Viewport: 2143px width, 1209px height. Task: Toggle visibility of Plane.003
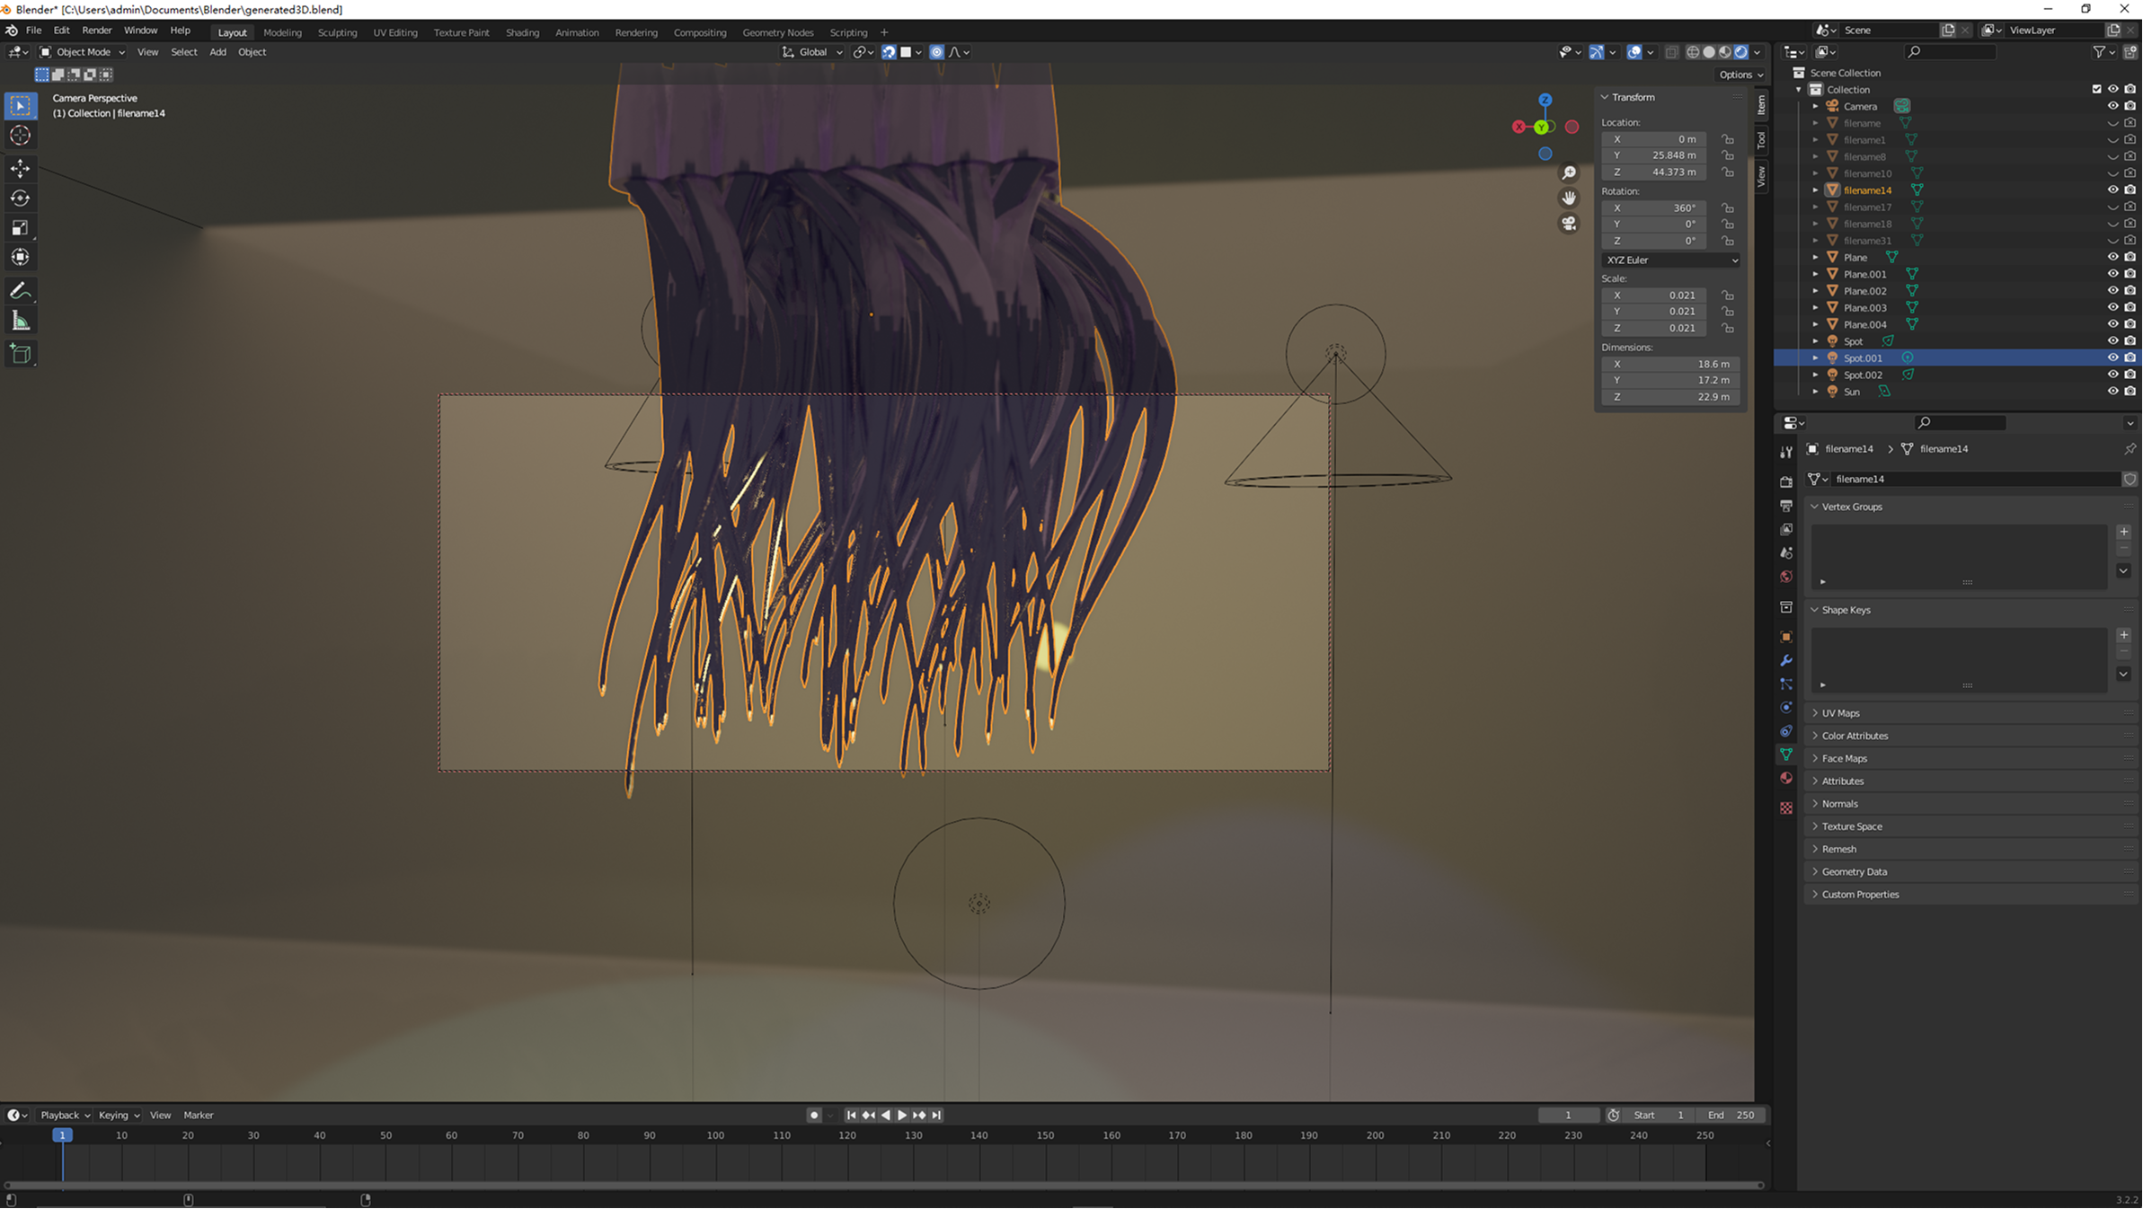[2112, 307]
